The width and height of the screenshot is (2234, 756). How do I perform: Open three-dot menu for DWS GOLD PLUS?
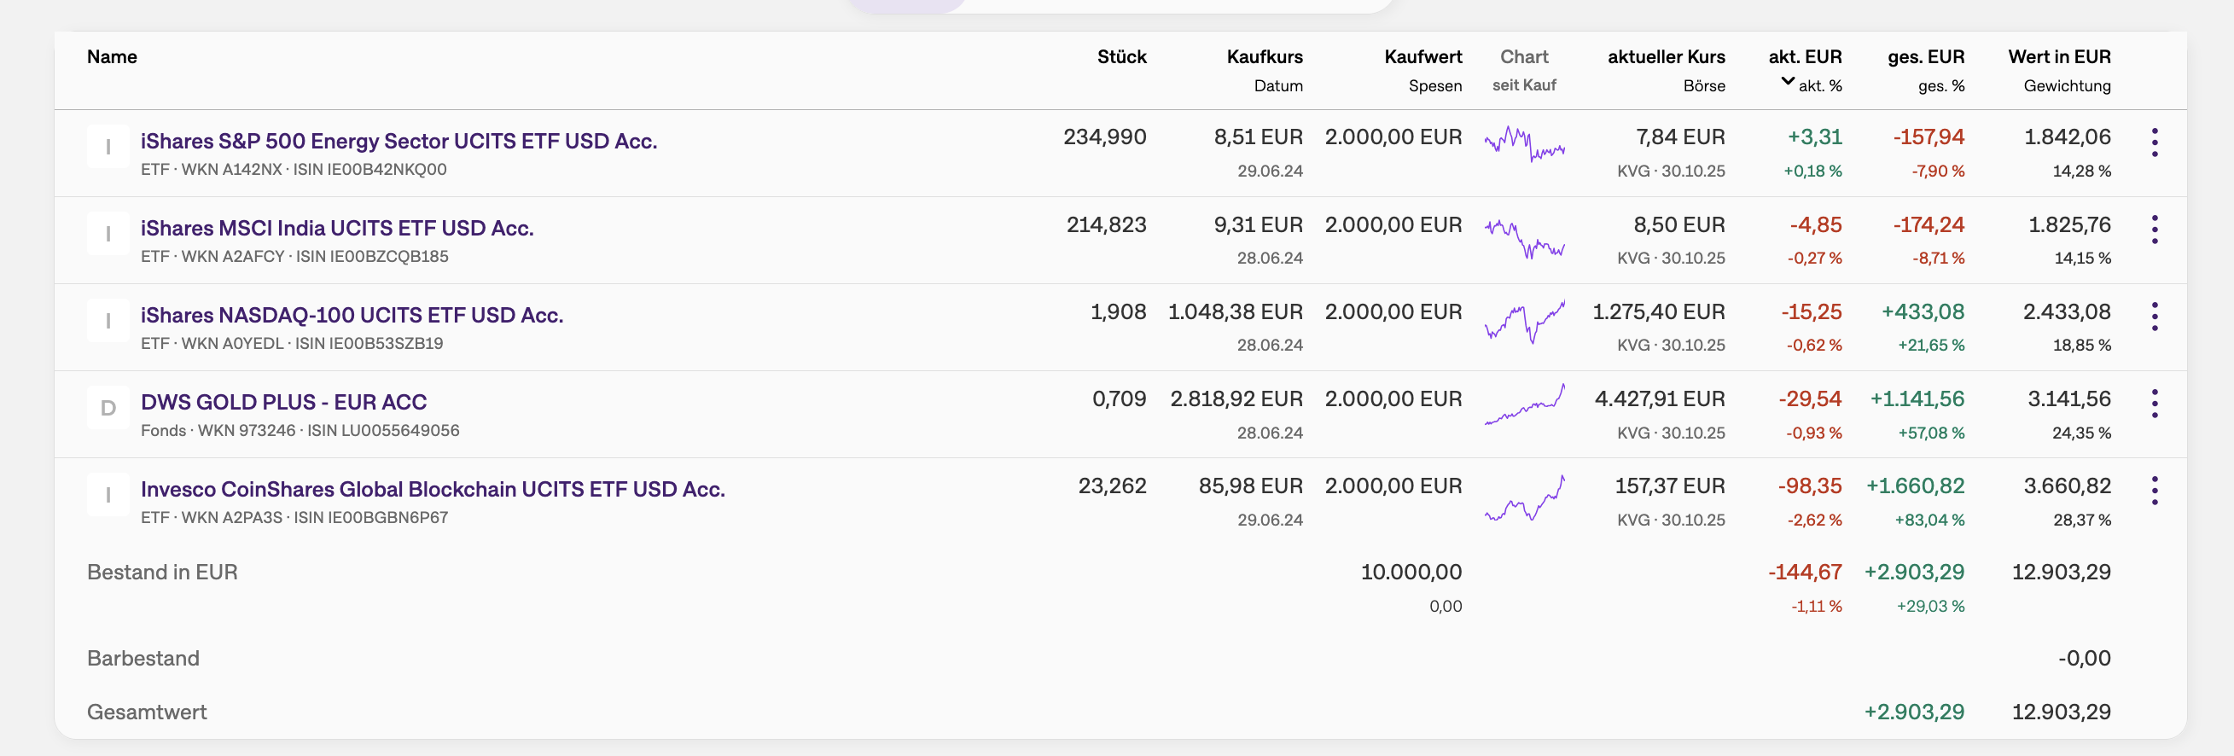tap(2154, 404)
